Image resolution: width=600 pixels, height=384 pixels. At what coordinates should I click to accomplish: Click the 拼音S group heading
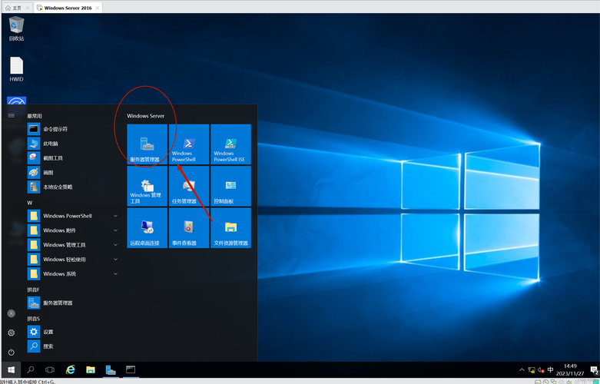(33, 319)
